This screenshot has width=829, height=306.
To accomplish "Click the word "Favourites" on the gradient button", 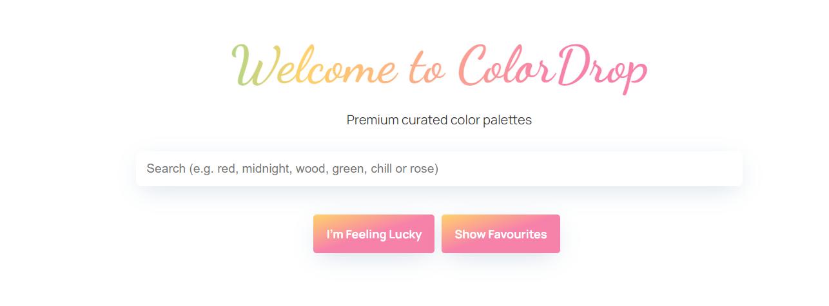I will point(518,234).
